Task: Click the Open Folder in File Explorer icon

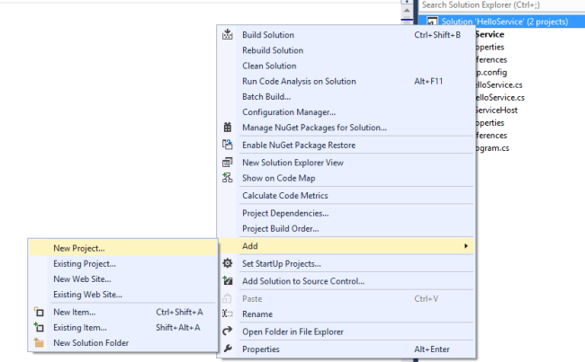Action: (227, 331)
